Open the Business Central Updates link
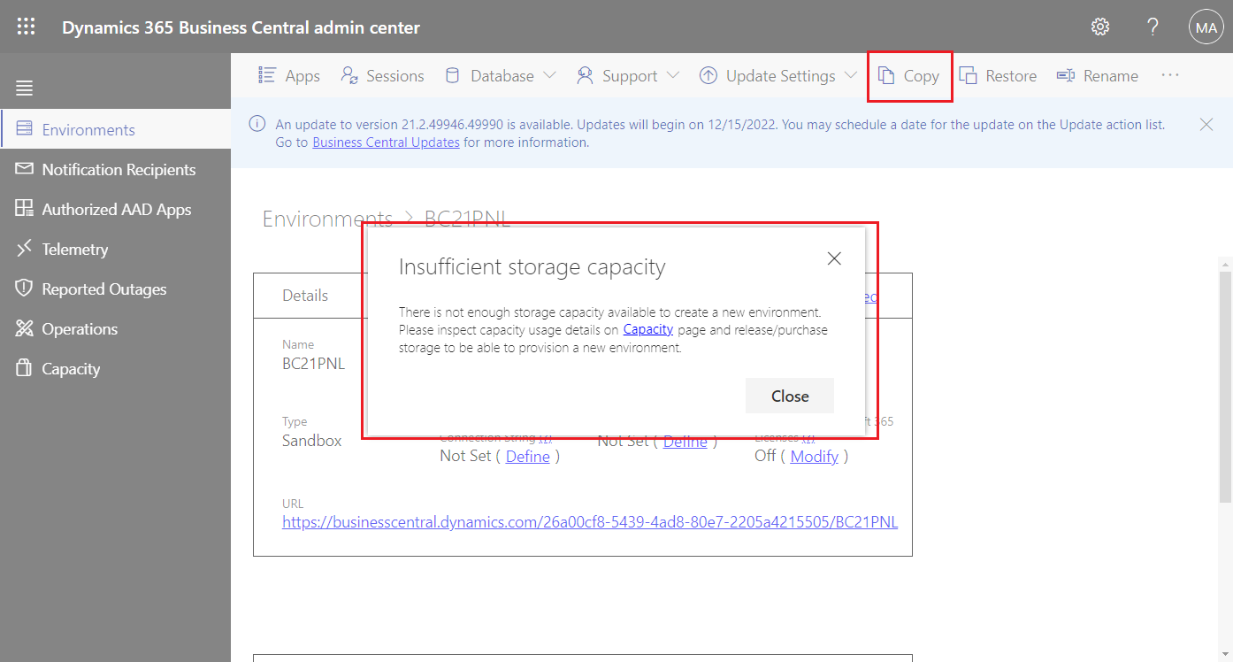The height and width of the screenshot is (662, 1233). 386,142
